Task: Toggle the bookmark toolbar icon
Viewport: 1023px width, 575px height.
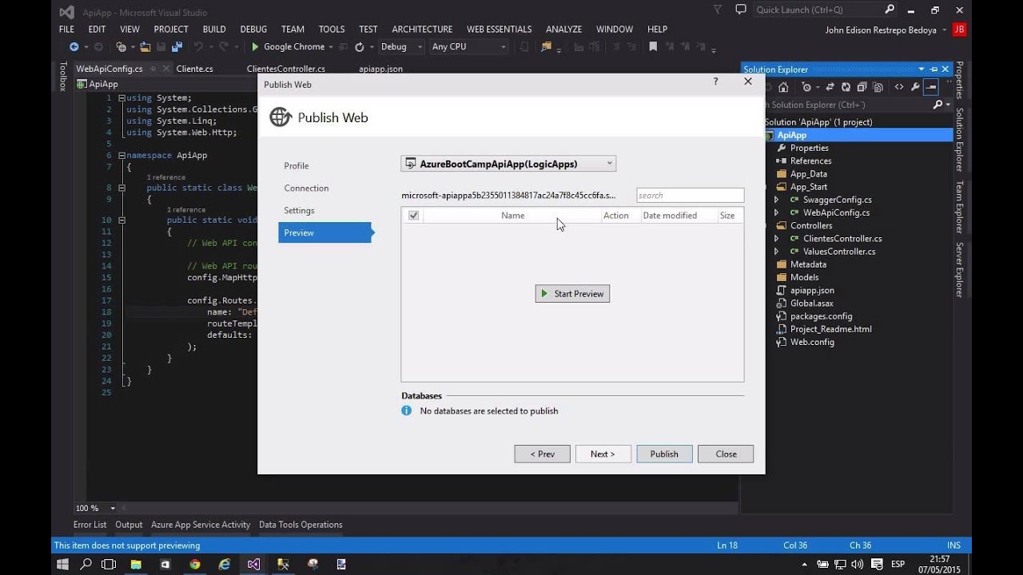Action: pyautogui.click(x=653, y=47)
